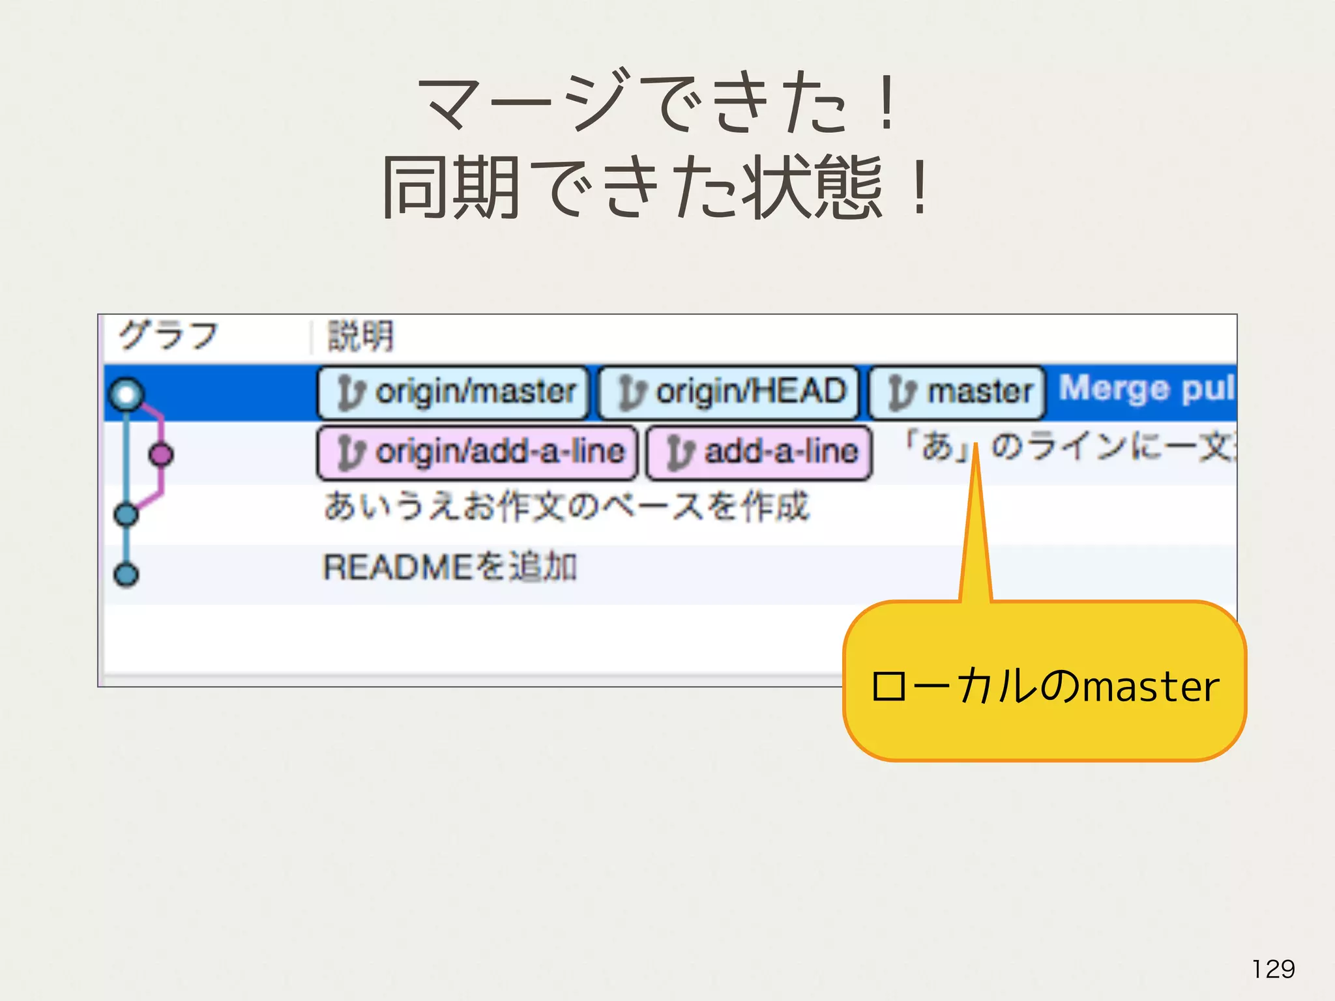The height and width of the screenshot is (1001, 1335).
Task: Click the README commit graph node
Action: point(126,574)
